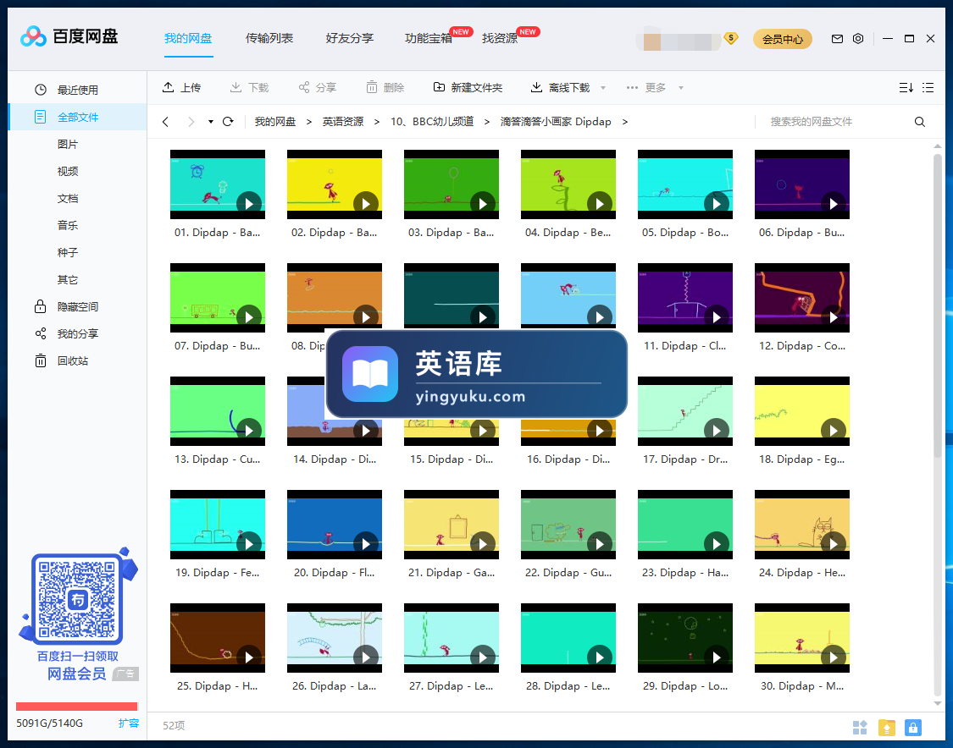Go back with the left arrow
Viewport: 953px width, 748px height.
point(165,122)
